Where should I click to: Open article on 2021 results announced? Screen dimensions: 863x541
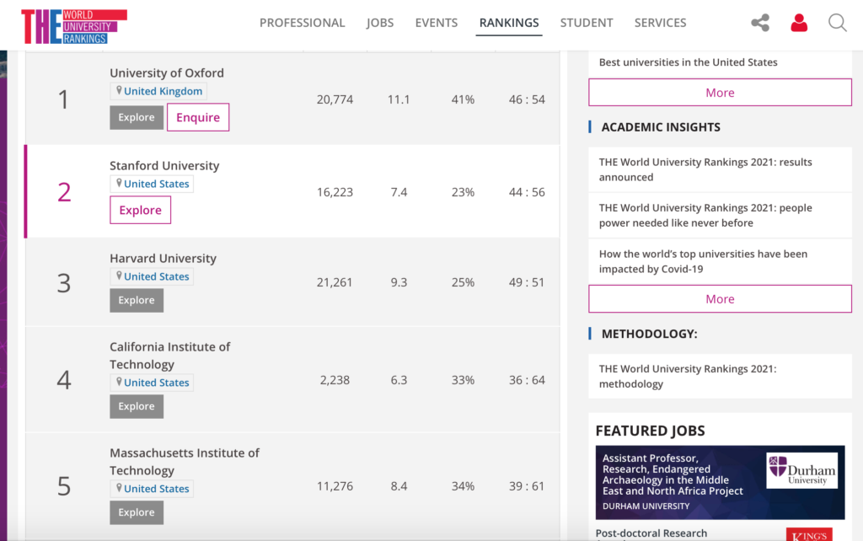[705, 169]
